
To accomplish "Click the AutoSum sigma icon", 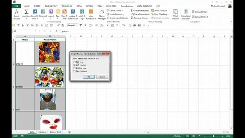I will (x=26, y=12).
